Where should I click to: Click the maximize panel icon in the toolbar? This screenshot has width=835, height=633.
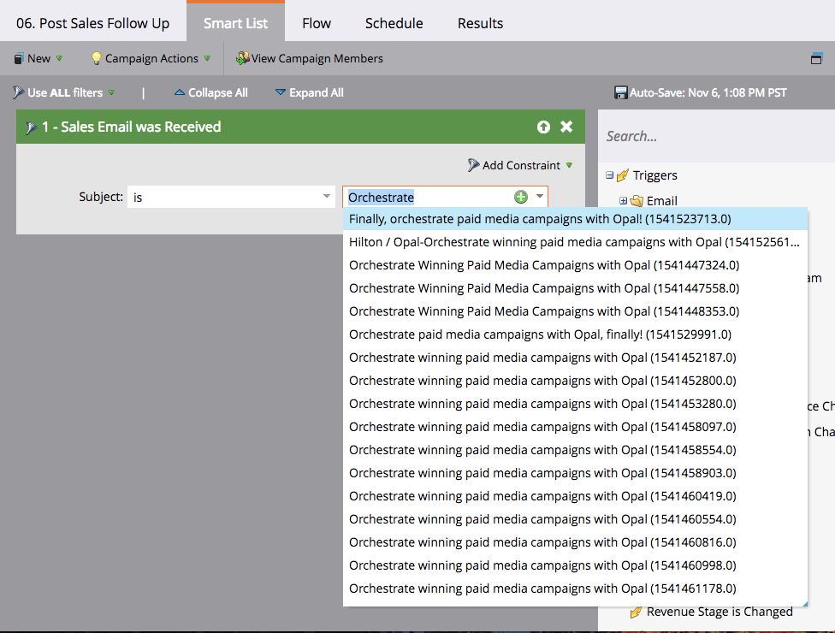click(816, 58)
